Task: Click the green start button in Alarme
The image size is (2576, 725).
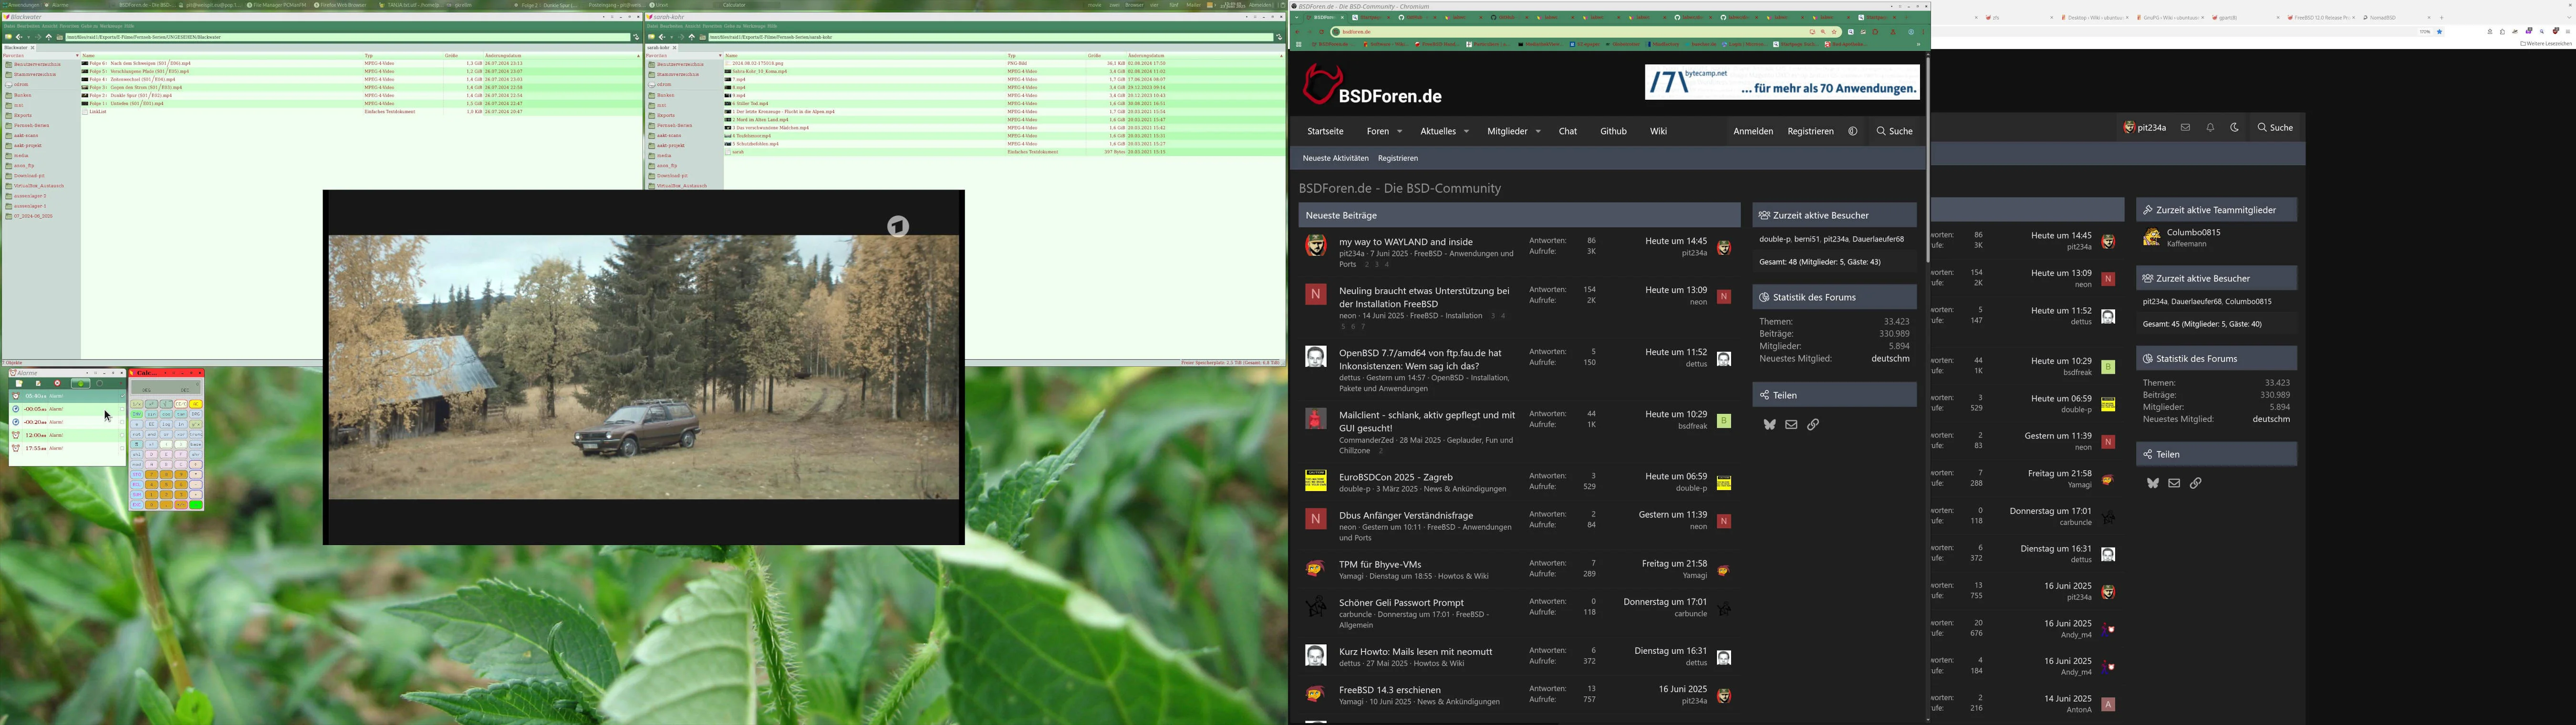Action: pos(80,384)
